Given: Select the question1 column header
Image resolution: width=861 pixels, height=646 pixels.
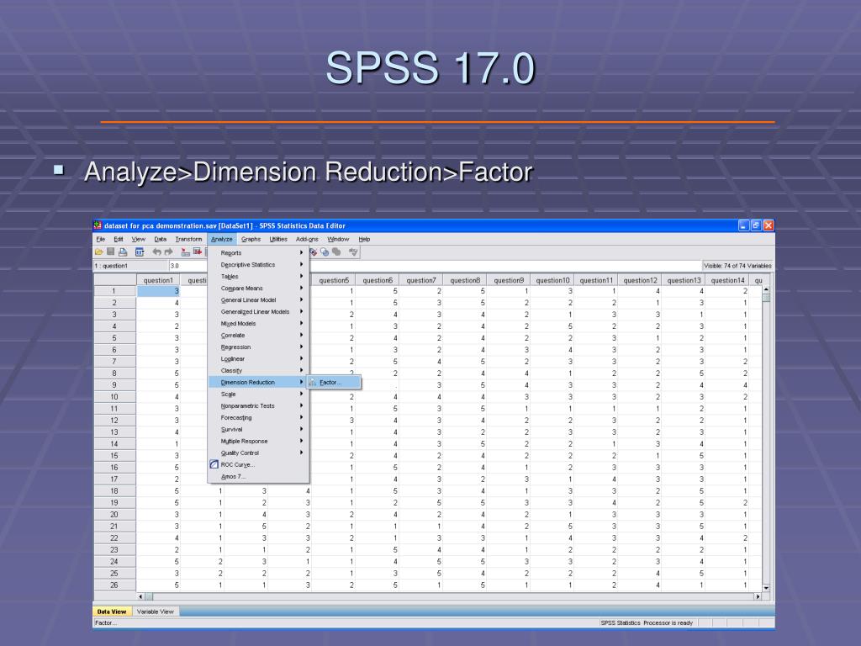Looking at the screenshot, I should coord(158,280).
